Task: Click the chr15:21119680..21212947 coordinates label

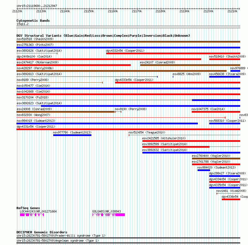Action: click(37, 6)
